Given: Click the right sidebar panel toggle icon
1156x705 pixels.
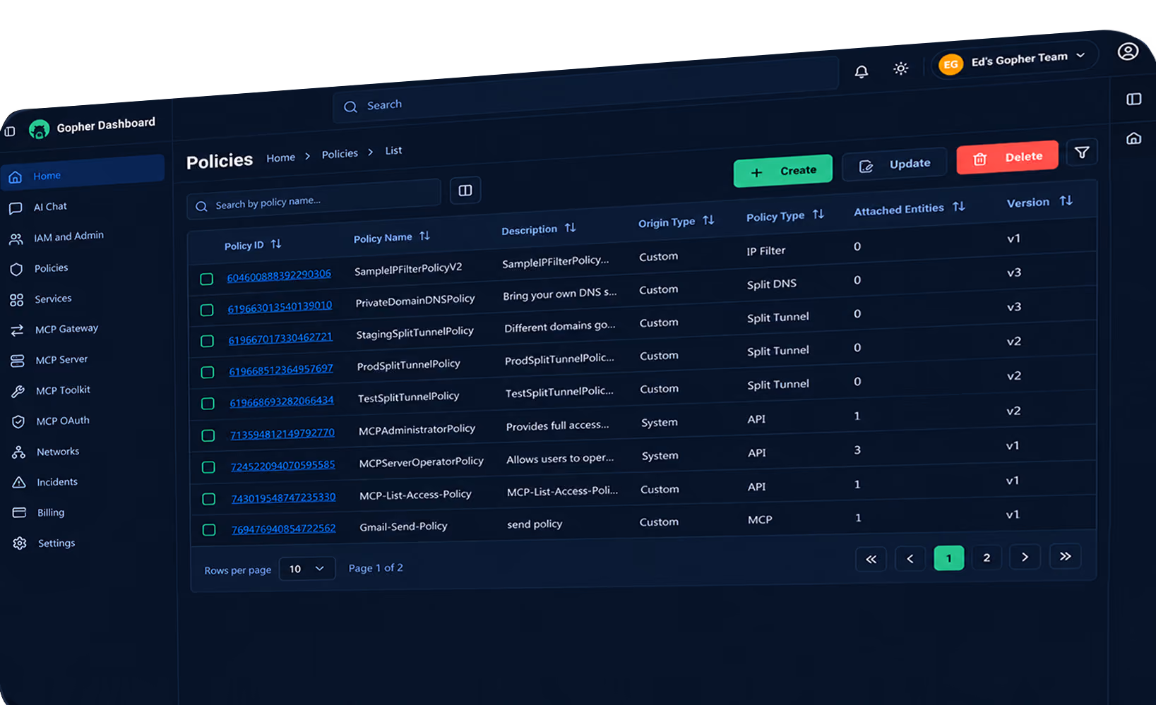Looking at the screenshot, I should (1134, 100).
